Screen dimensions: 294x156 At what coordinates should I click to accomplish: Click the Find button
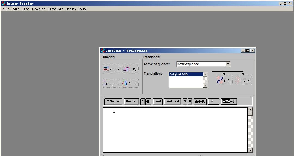click(158, 102)
